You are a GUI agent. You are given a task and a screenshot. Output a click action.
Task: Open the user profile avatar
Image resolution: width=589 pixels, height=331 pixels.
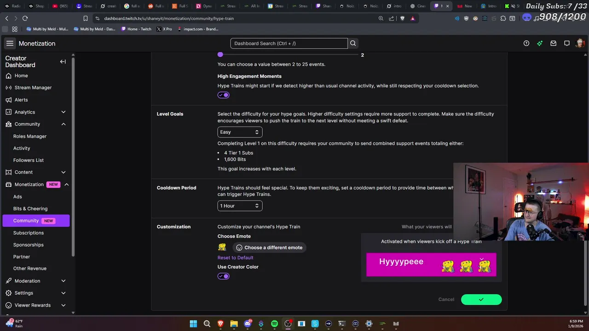tap(580, 43)
